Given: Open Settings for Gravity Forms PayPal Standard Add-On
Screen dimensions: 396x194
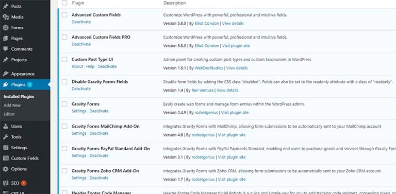Looking at the screenshot, I should (x=79, y=156).
